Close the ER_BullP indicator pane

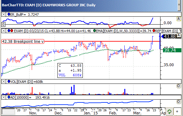pos(3,14)
